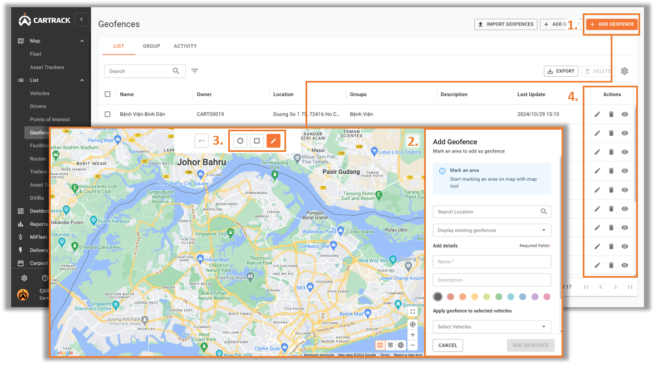
Task: Open settings from the sidebar gear icon
Action: tap(24, 278)
